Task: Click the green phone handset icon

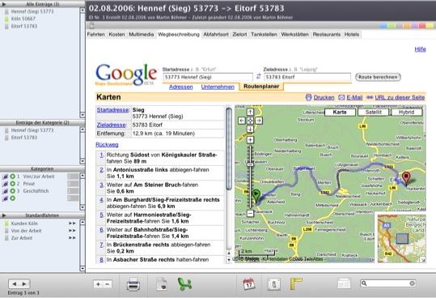Action: [184, 284]
